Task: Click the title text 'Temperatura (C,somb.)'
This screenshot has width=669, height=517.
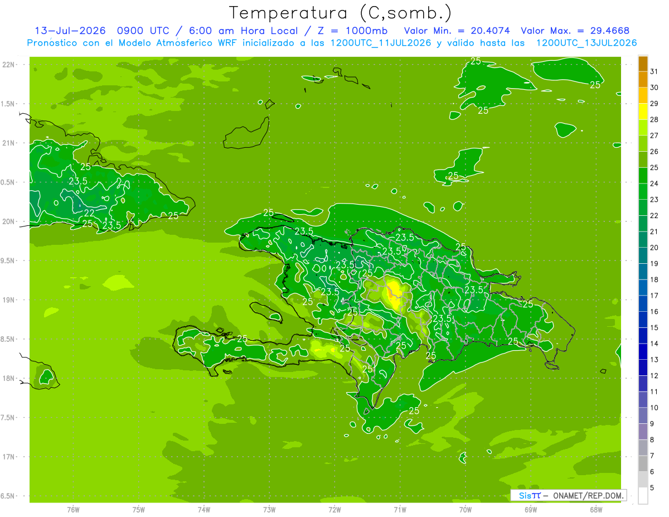Action: (341, 13)
